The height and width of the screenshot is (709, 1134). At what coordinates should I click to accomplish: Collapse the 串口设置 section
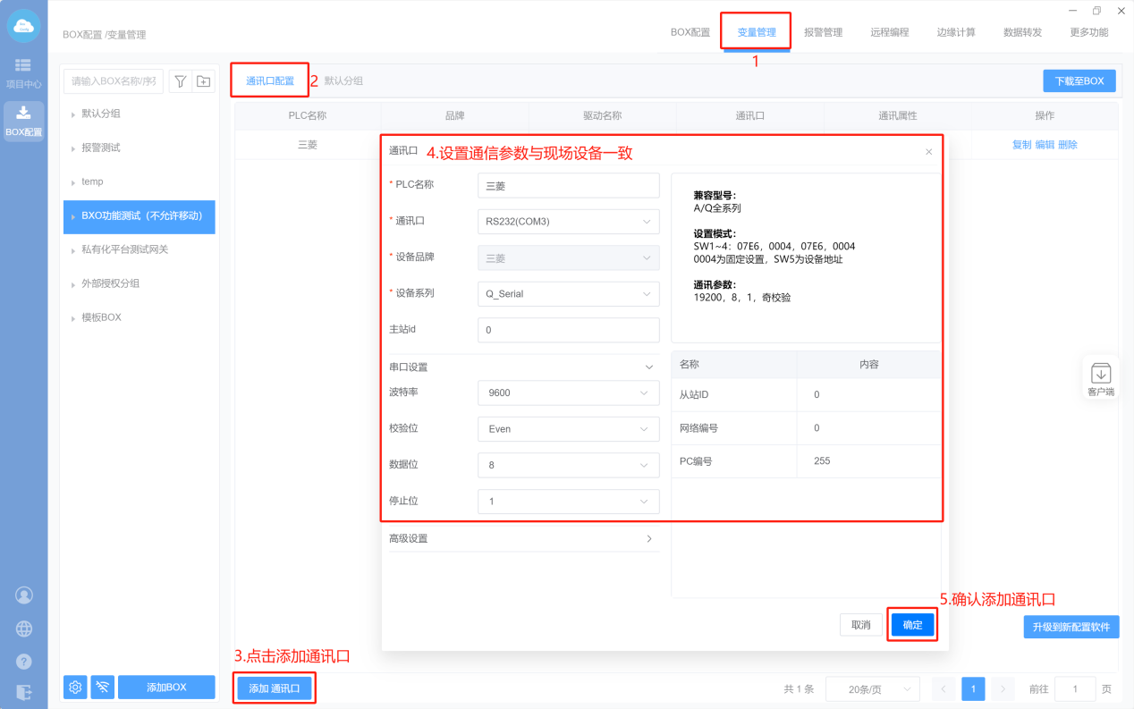(649, 367)
